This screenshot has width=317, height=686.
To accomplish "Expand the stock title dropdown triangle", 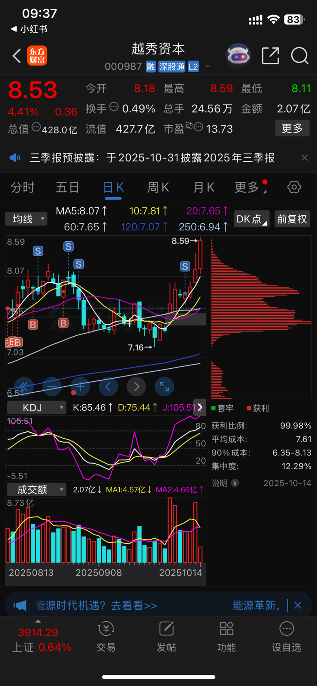I will 208,66.
